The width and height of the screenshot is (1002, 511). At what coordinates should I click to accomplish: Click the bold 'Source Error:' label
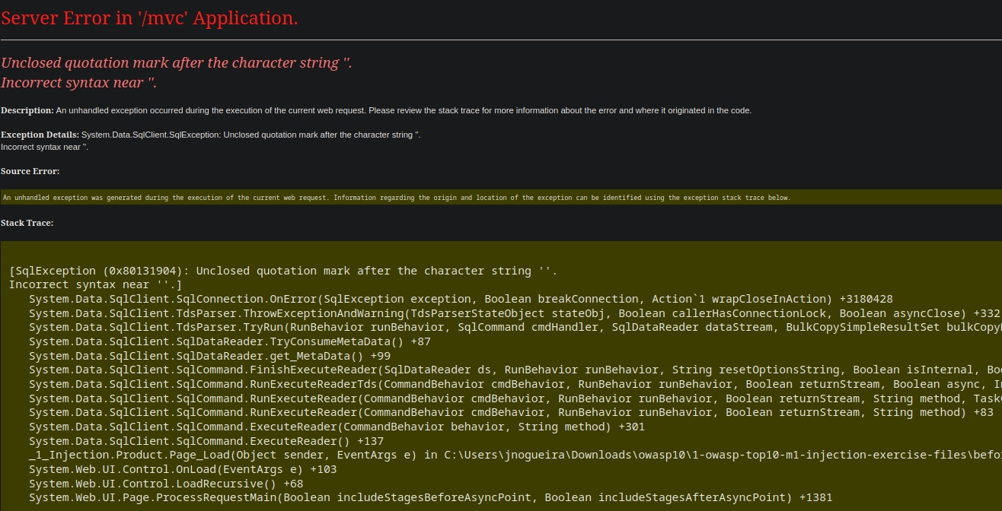30,171
